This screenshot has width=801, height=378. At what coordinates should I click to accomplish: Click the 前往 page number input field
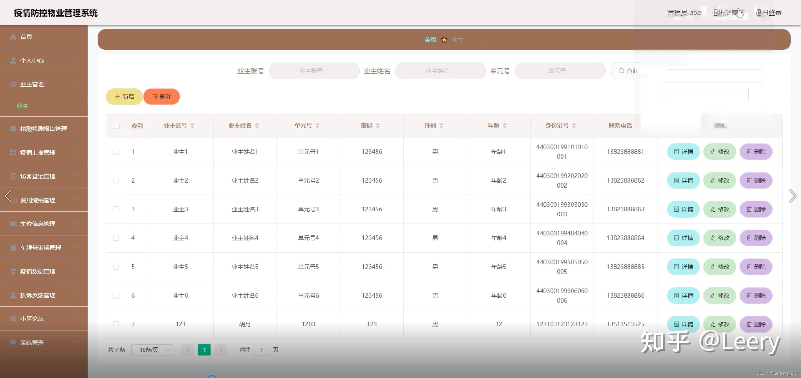261,349
